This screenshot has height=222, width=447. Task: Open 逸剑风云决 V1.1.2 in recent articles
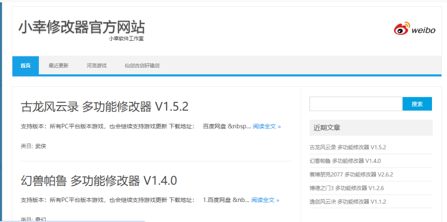[x=348, y=201]
